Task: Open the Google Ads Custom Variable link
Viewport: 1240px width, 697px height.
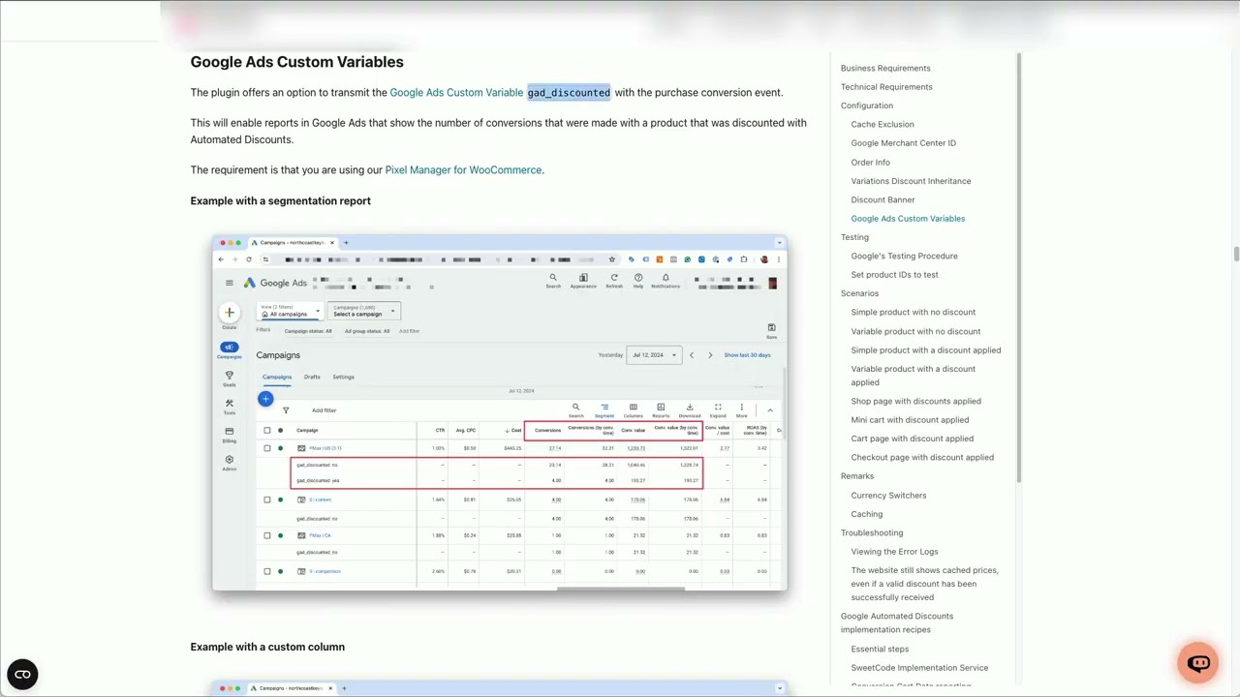Action: click(x=456, y=93)
